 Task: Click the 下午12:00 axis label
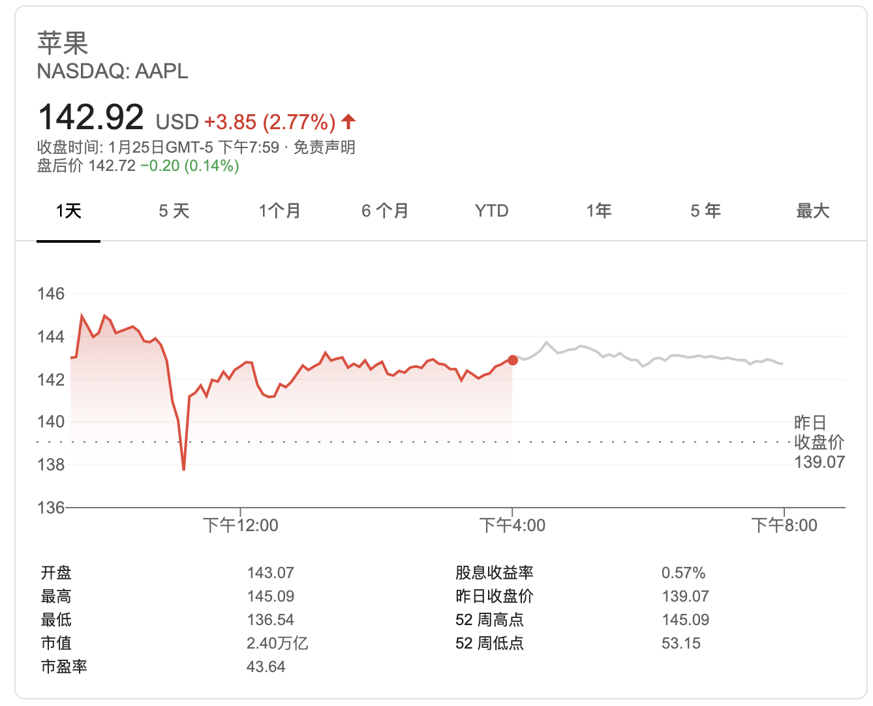(x=240, y=525)
